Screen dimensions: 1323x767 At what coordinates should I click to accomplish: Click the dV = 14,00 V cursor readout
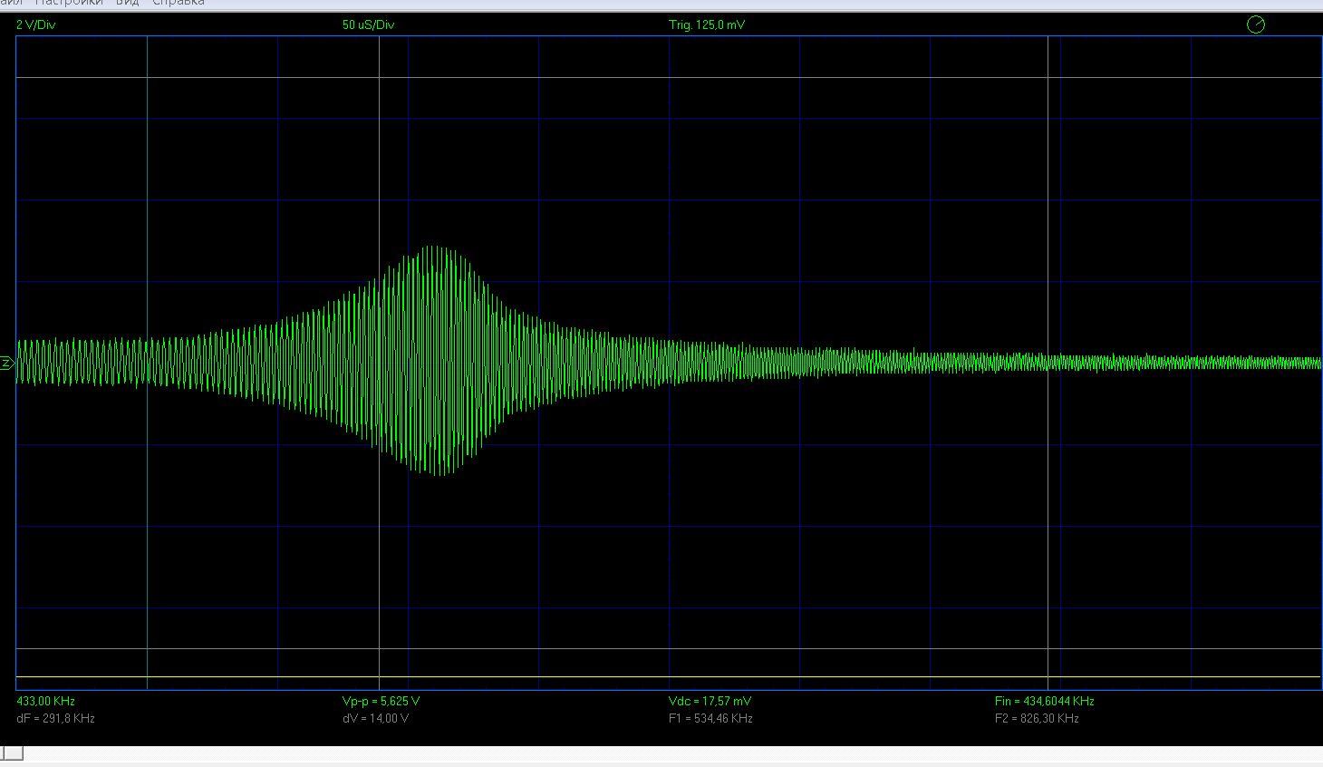pyautogui.click(x=375, y=718)
